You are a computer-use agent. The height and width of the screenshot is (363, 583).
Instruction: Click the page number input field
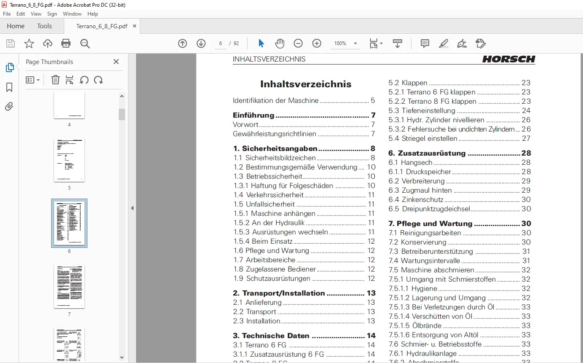pyautogui.click(x=220, y=43)
